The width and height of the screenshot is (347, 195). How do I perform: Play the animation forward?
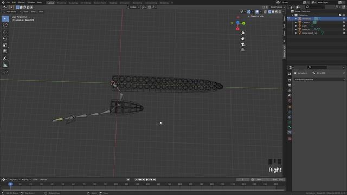point(147,180)
